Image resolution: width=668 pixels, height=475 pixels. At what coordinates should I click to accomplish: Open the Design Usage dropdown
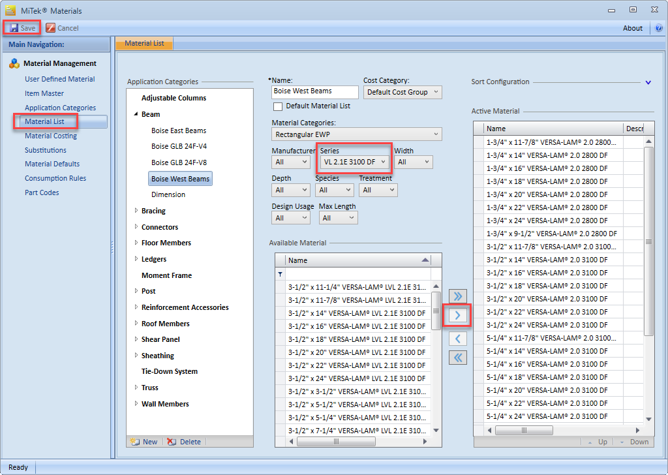pos(290,218)
